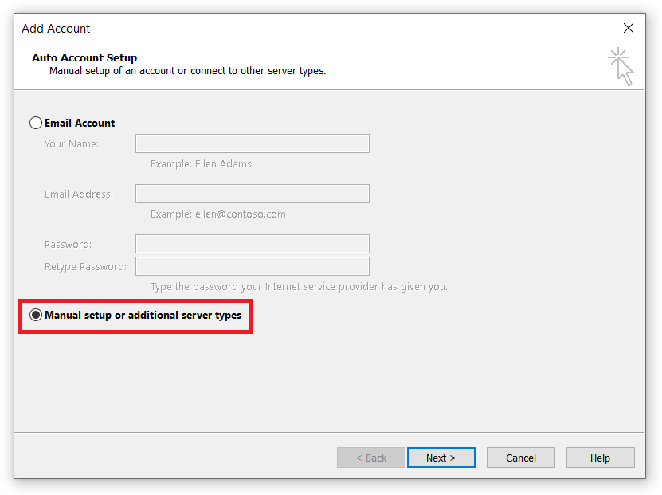
Task: Click inside the Your Name field
Action: tap(252, 143)
